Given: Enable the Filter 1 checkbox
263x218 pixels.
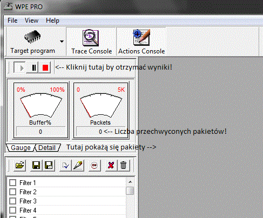Looking at the screenshot, I should [x=13, y=182].
